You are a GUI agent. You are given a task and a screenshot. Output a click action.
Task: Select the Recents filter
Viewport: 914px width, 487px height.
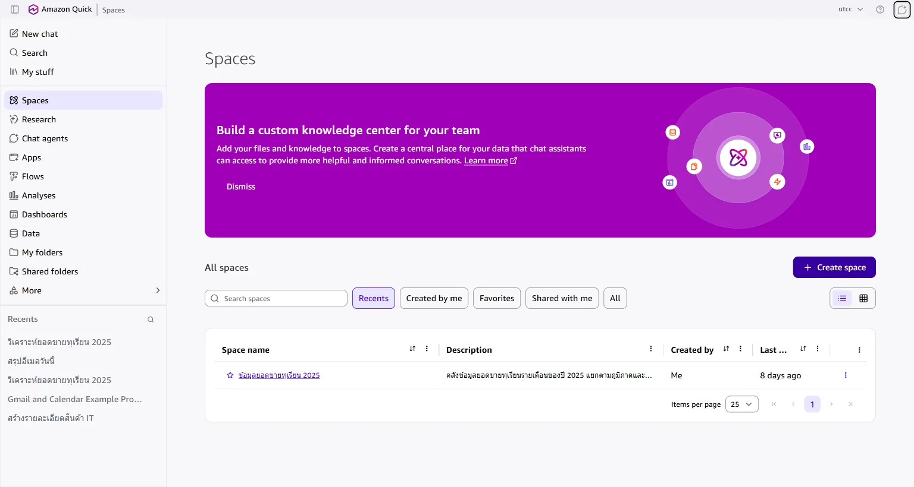pyautogui.click(x=374, y=298)
